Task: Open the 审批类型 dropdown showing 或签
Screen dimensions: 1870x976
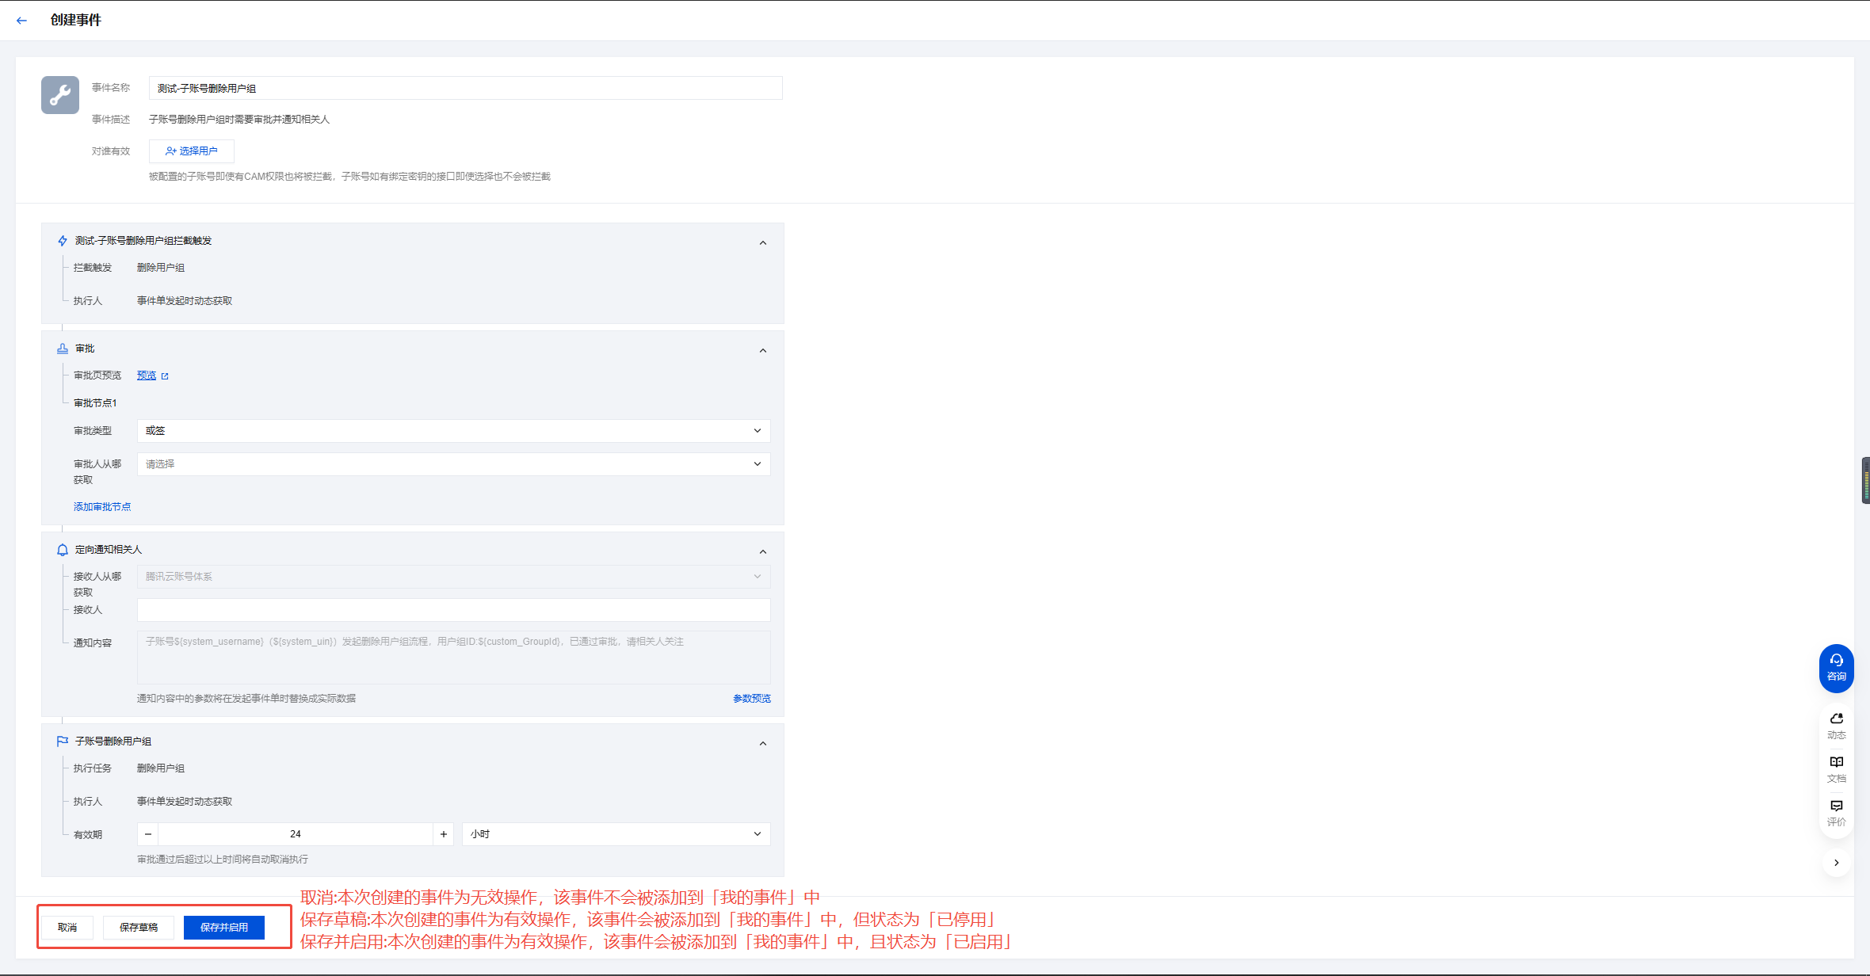Action: coord(453,431)
